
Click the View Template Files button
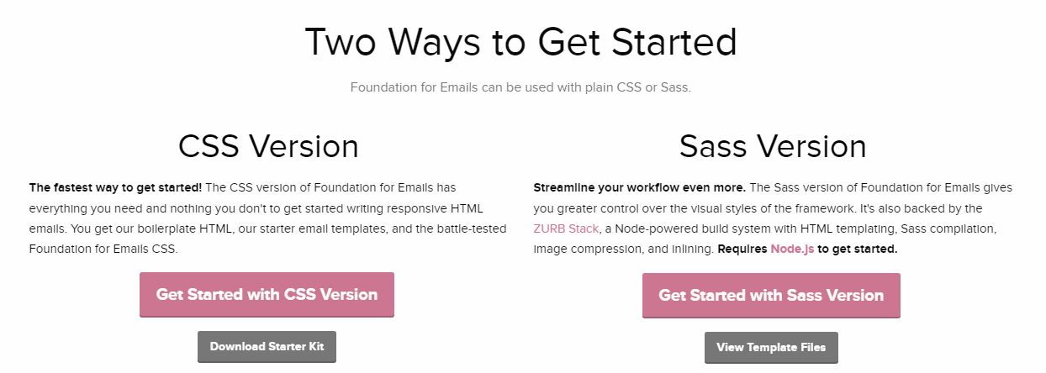tap(771, 347)
